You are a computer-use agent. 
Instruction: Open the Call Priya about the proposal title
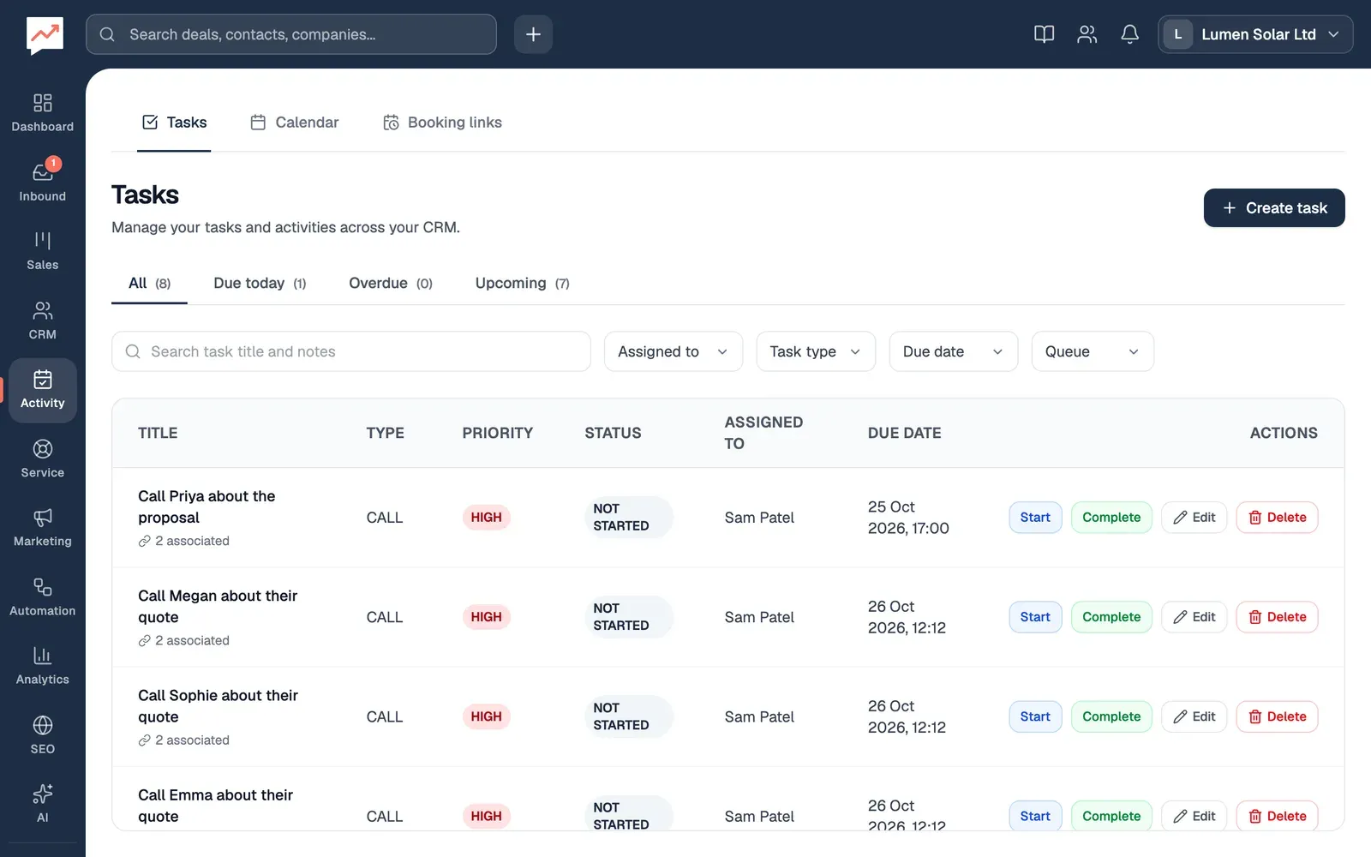point(207,506)
